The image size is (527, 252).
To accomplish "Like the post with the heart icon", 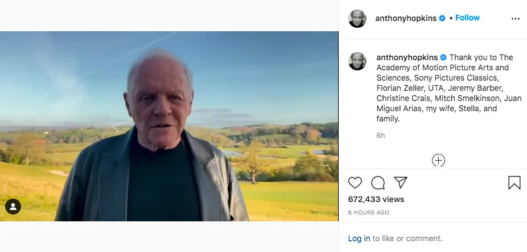I will 355,182.
